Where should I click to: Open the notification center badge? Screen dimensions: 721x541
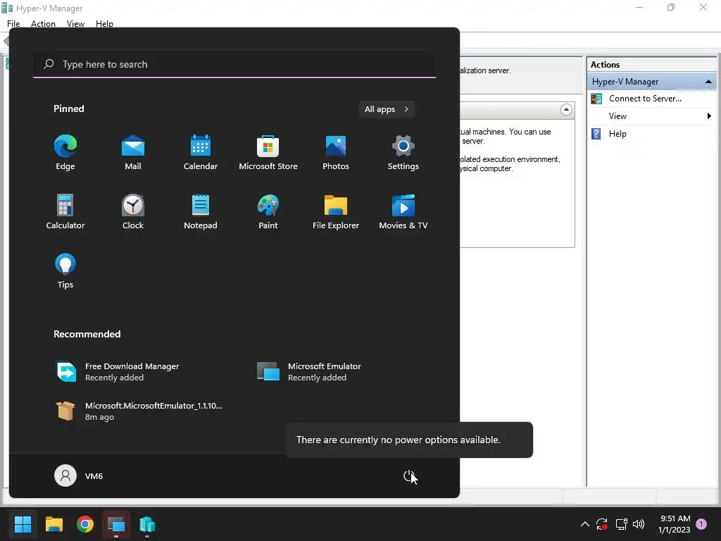coord(701,524)
